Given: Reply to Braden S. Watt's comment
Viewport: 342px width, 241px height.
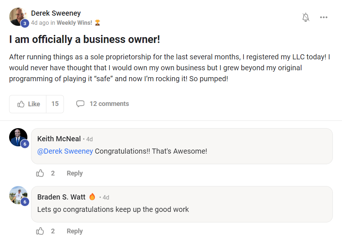Looking at the screenshot, I should click(x=74, y=231).
